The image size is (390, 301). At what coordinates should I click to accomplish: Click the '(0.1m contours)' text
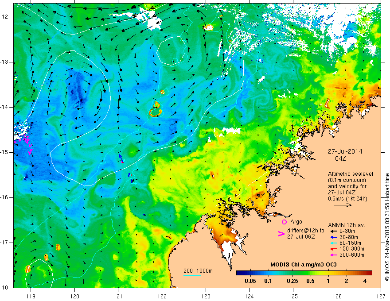pyautogui.click(x=347, y=180)
